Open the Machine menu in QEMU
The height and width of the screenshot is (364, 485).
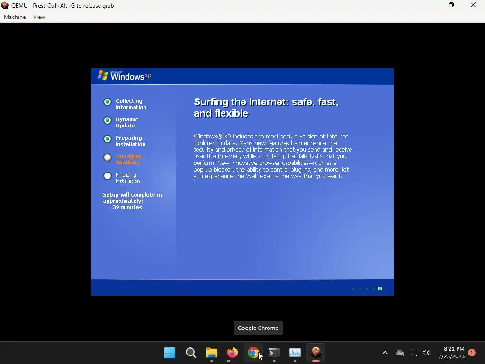point(15,17)
